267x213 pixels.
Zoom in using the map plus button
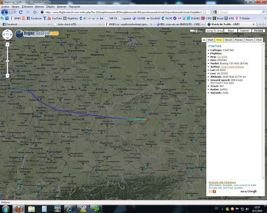pyautogui.click(x=8, y=44)
